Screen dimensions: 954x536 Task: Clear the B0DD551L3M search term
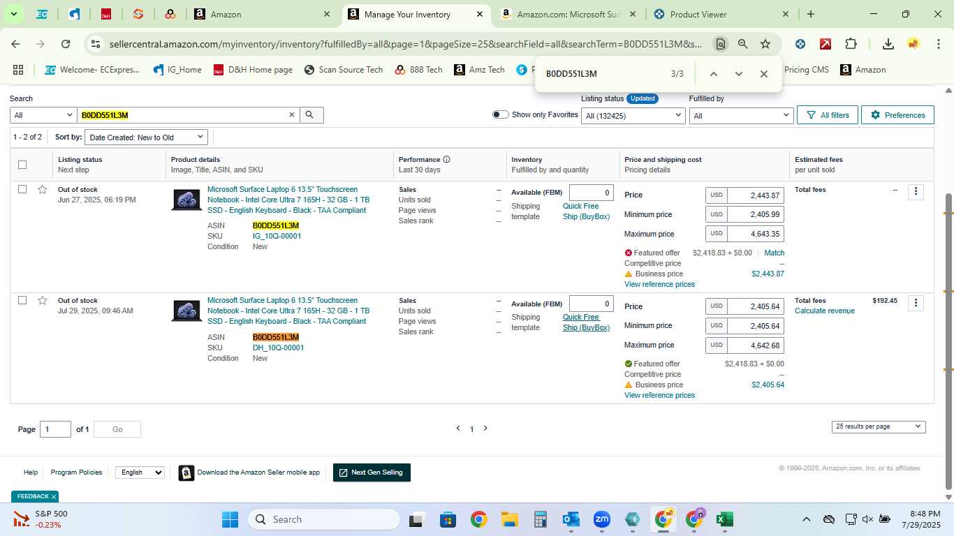pyautogui.click(x=292, y=115)
